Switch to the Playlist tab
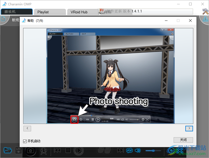The image size is (209, 158). [50, 12]
